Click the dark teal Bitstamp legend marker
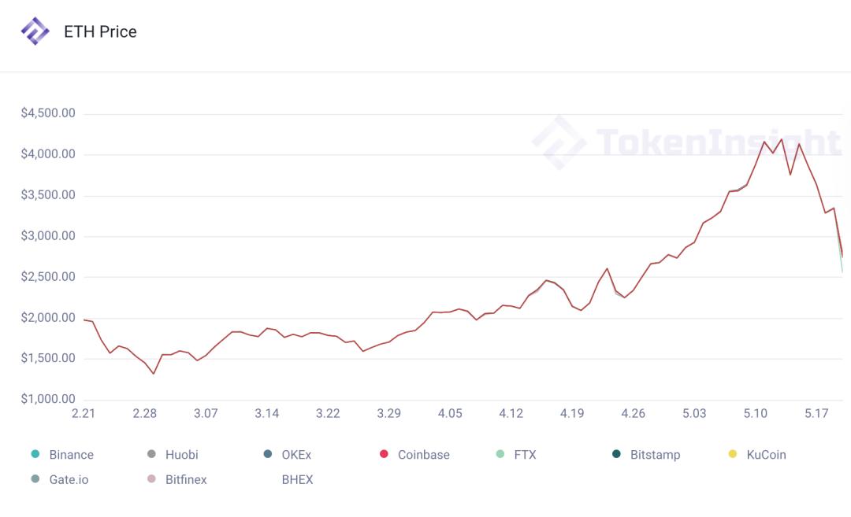This screenshot has width=851, height=517. 616,455
